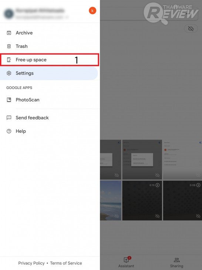Tap the blurred profile picture
The width and height of the screenshot is (202, 270).
pos(9,14)
